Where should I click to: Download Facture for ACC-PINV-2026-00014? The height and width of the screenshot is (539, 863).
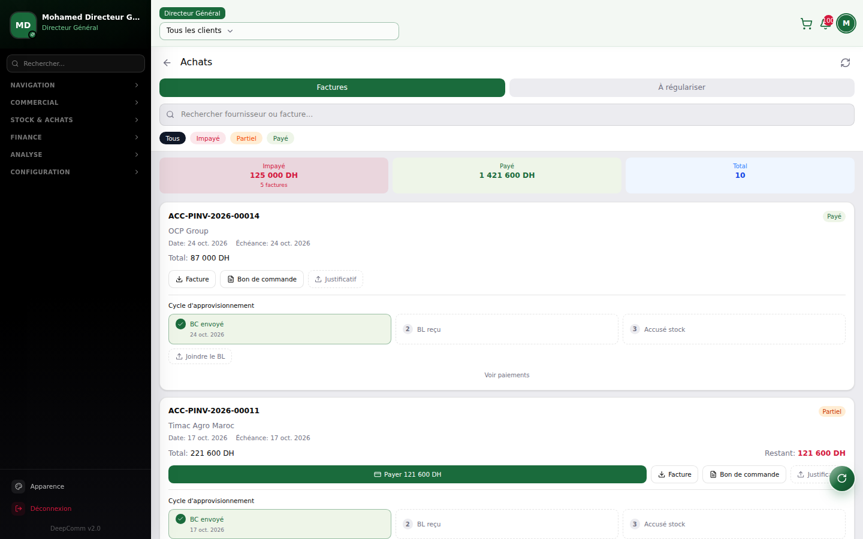coord(192,279)
